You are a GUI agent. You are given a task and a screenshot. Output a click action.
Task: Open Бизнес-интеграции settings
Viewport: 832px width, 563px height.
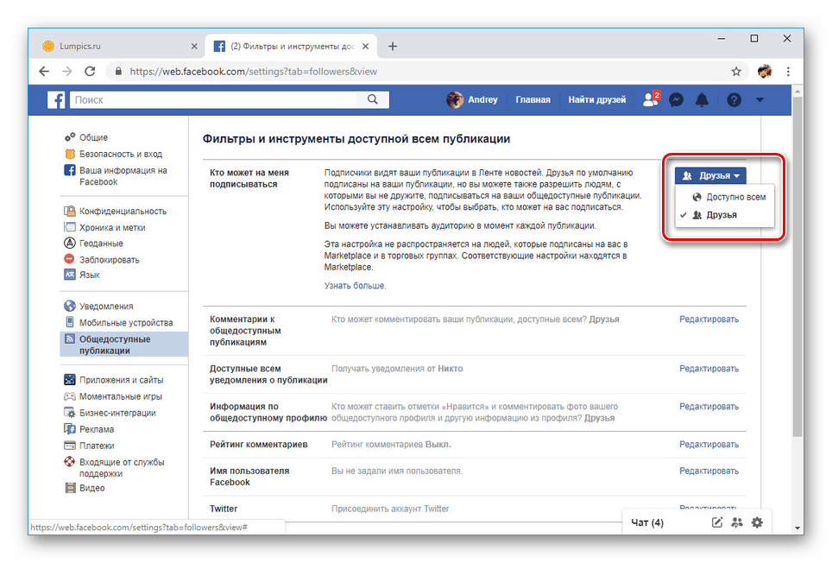pos(117,413)
